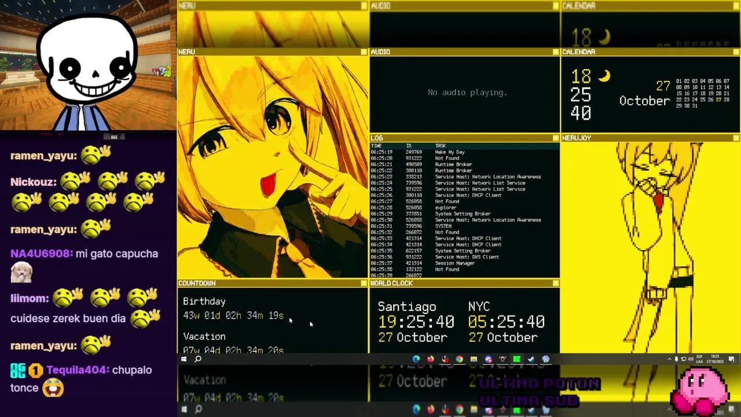Image resolution: width=741 pixels, height=417 pixels.
Task: Click the Birthday countdown label
Action: click(204, 302)
